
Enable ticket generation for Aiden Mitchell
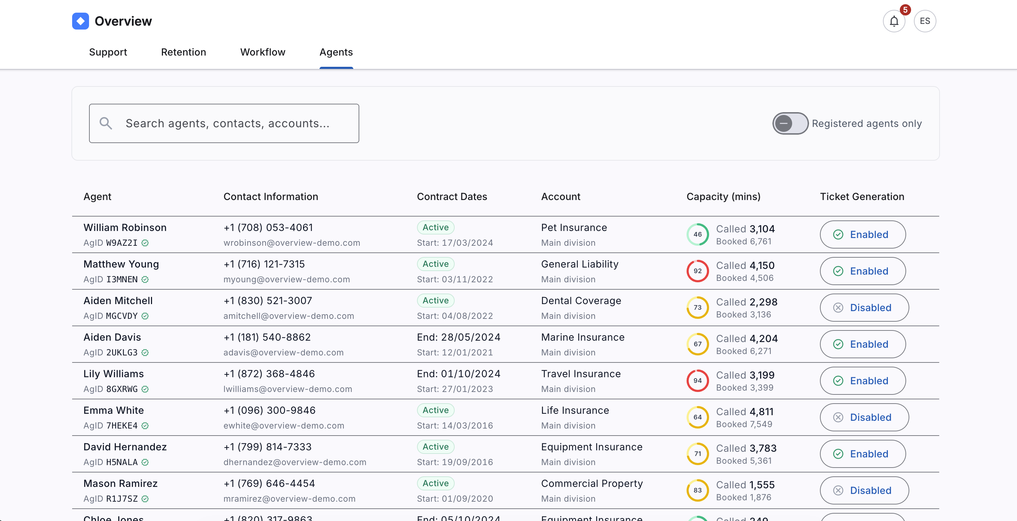coord(864,308)
